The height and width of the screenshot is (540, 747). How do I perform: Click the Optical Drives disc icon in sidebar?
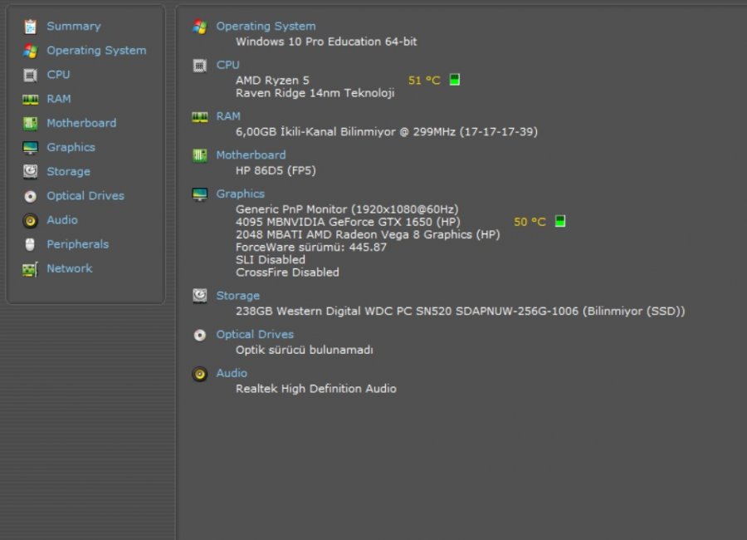[x=30, y=196]
